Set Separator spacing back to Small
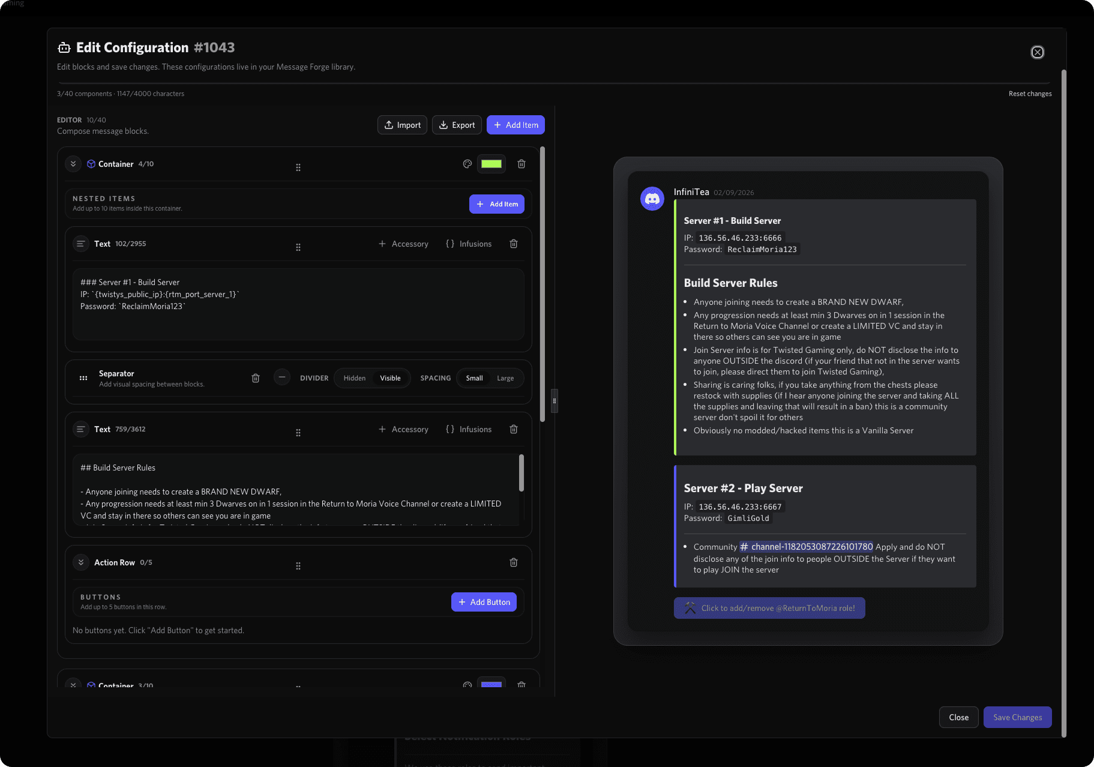 coord(474,377)
